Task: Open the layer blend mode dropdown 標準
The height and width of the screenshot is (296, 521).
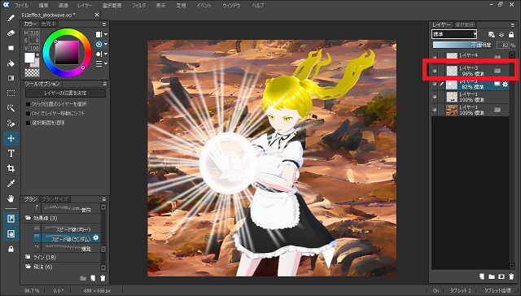Action: point(454,34)
